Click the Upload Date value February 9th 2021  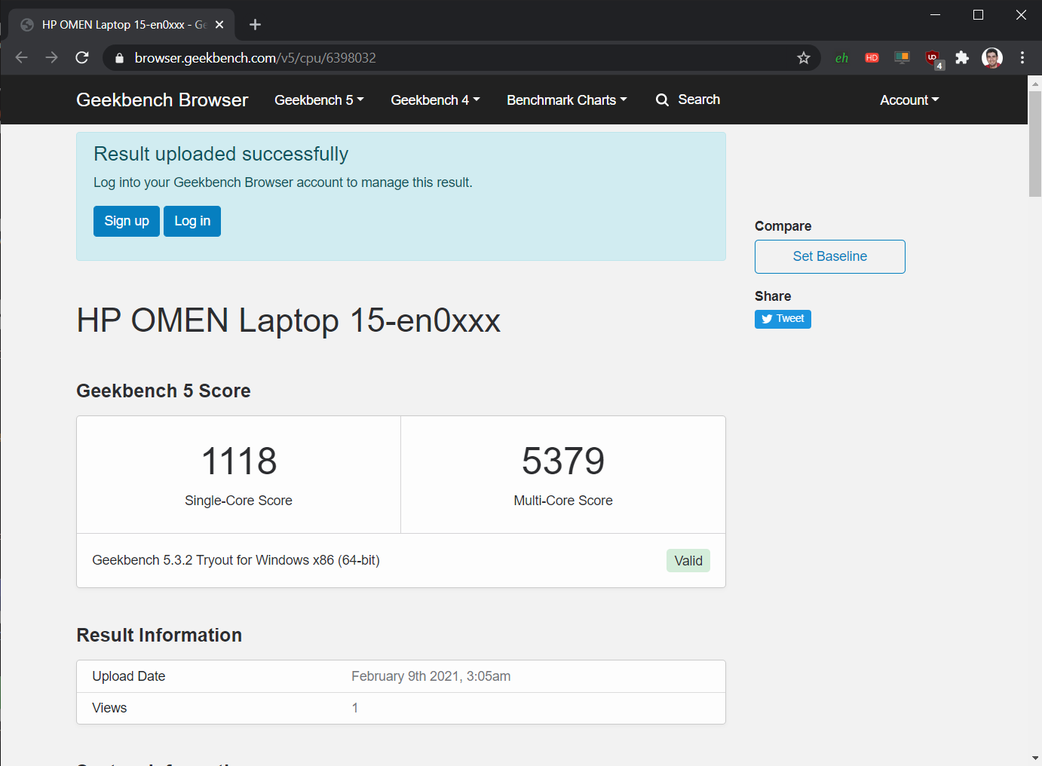[431, 676]
